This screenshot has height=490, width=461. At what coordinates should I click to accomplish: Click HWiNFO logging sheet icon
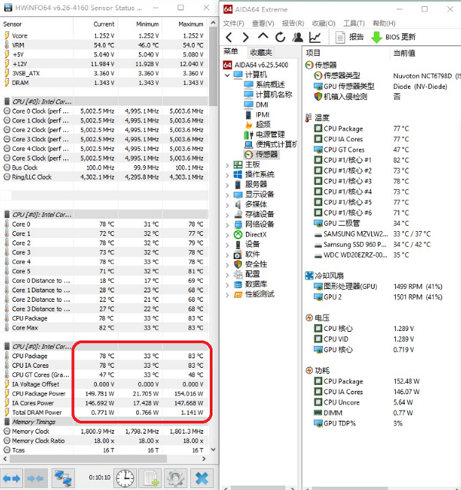pyautogui.click(x=151, y=478)
